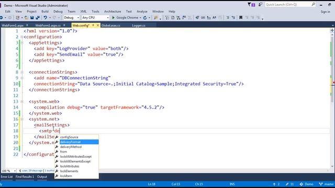This screenshot has width=335, height=188.
Task: Select lockItem in the IntelliSense list
Action: pyautogui.click(x=76, y=176)
